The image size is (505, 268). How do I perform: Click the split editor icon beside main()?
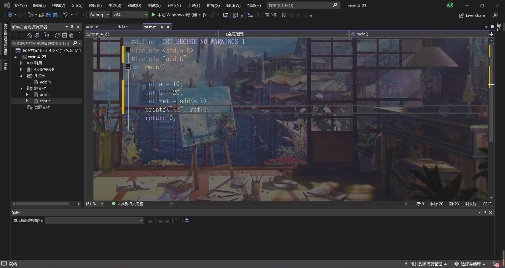click(x=491, y=34)
